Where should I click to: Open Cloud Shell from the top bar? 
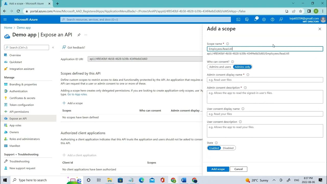[x=238, y=19]
